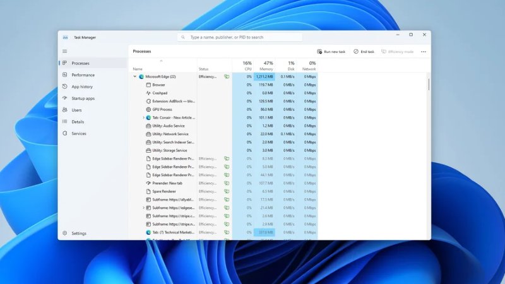Go to the Startup apps page
The height and width of the screenshot is (284, 505).
[x=93, y=98]
